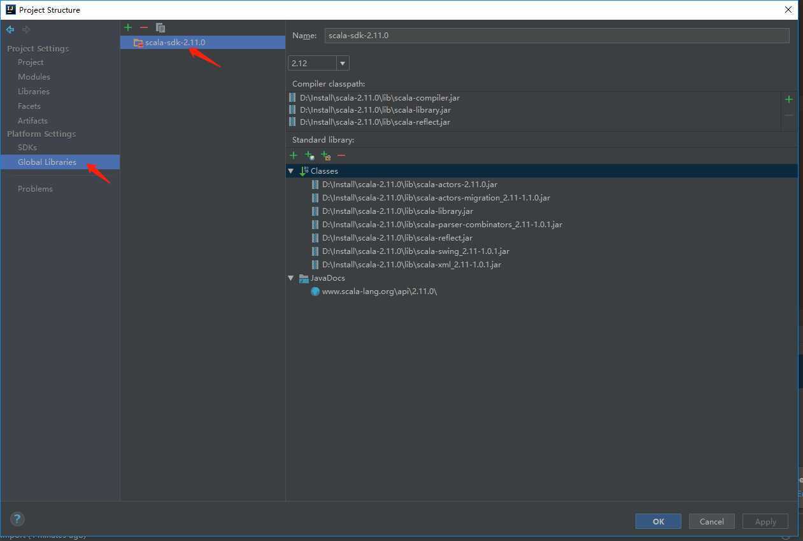This screenshot has width=803, height=541.
Task: Collapse the Classes tree node
Action: pos(291,171)
